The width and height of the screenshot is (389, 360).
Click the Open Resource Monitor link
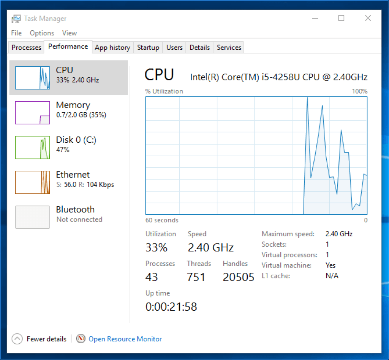(x=125, y=339)
